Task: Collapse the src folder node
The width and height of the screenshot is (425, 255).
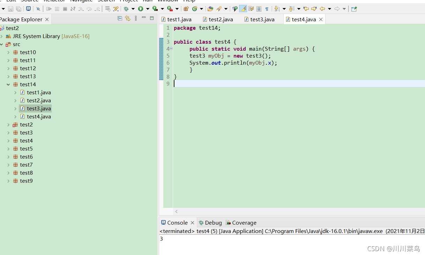Action: click(x=2, y=44)
